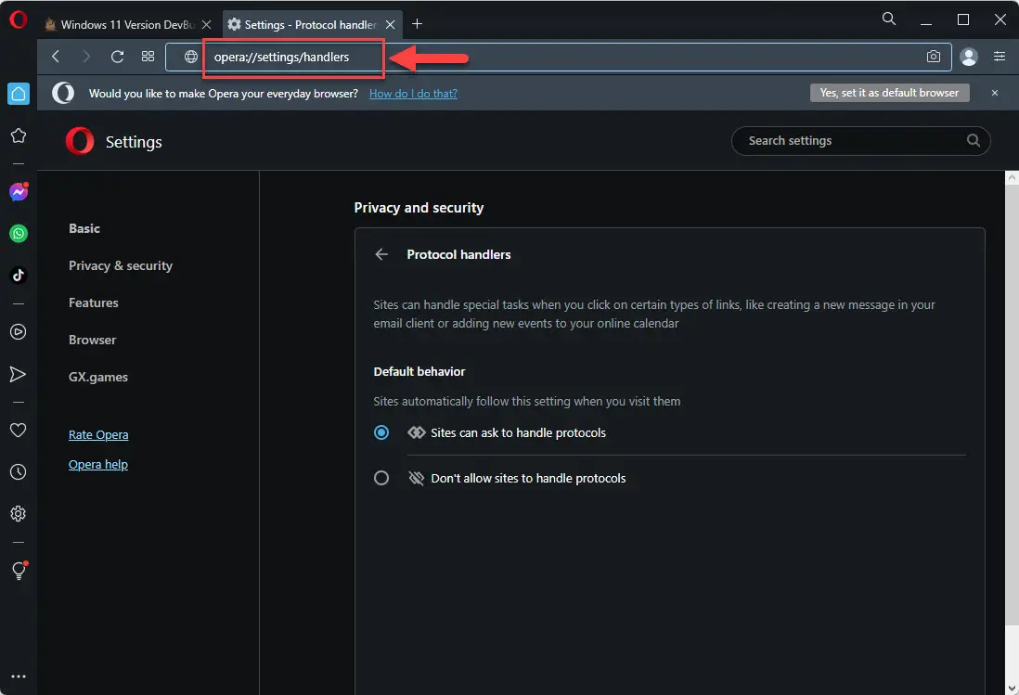Screen dimensions: 1019x695
Task: Open the sidebar three-dots setup menu
Action: (19, 676)
